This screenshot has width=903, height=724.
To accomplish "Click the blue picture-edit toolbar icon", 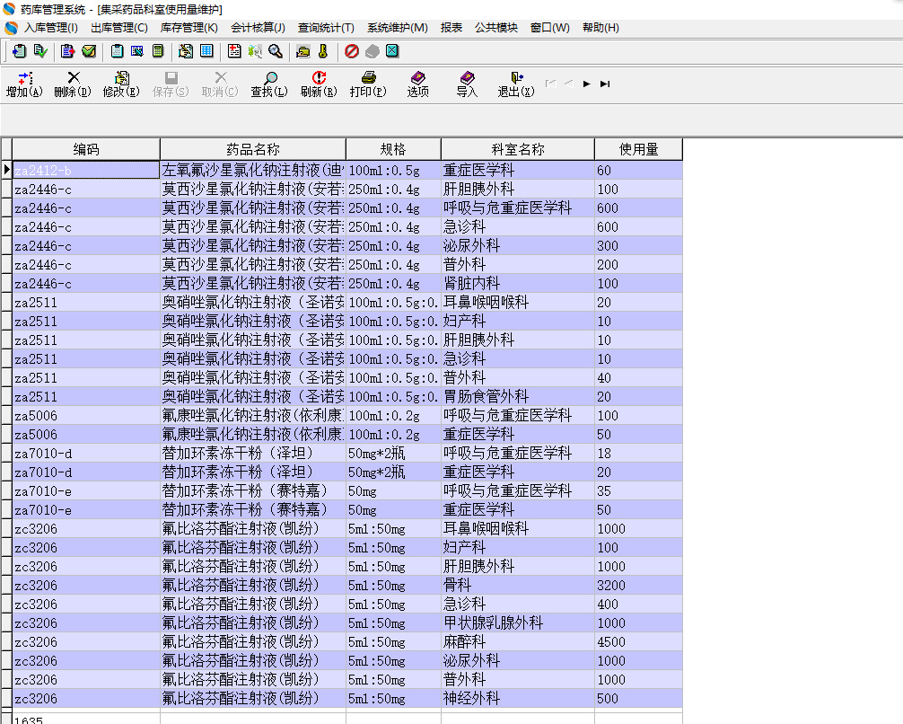I will coord(137,51).
